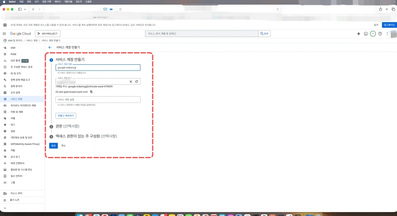
Task: Expand step 2 권한 (선택사항)
Action: point(67,126)
